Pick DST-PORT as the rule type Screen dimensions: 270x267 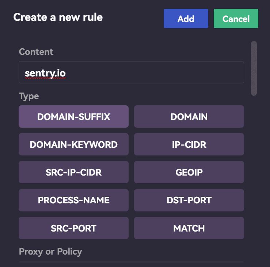tap(189, 200)
